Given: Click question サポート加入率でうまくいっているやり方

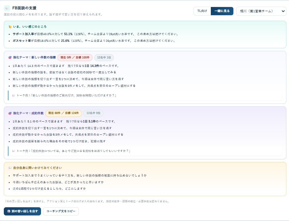Looking at the screenshot, I should click(80, 176).
